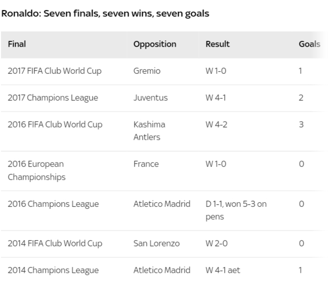Click the table title 'Ronaldo: Seven finals' heading
This screenshot has height=301, width=334.
[x=105, y=14]
